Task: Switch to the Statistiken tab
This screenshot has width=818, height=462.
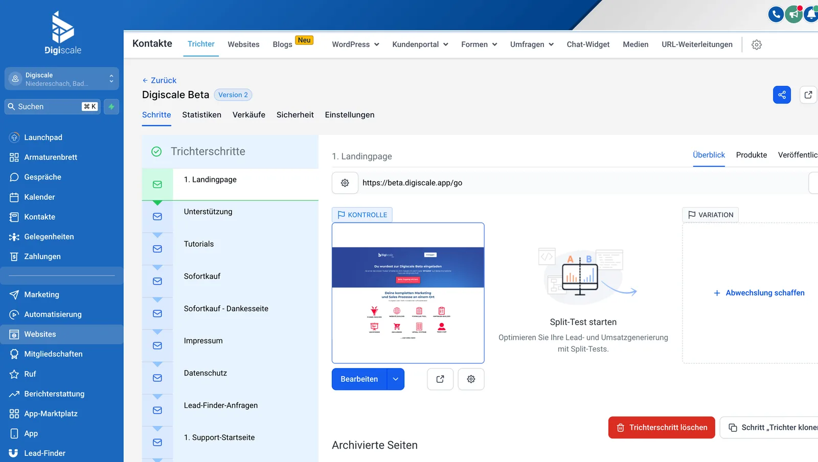Action: (x=202, y=115)
